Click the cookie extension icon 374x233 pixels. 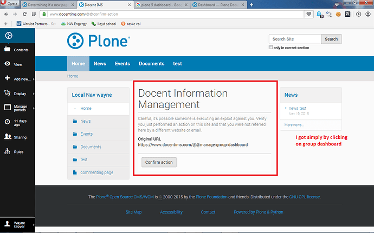[x=338, y=14]
